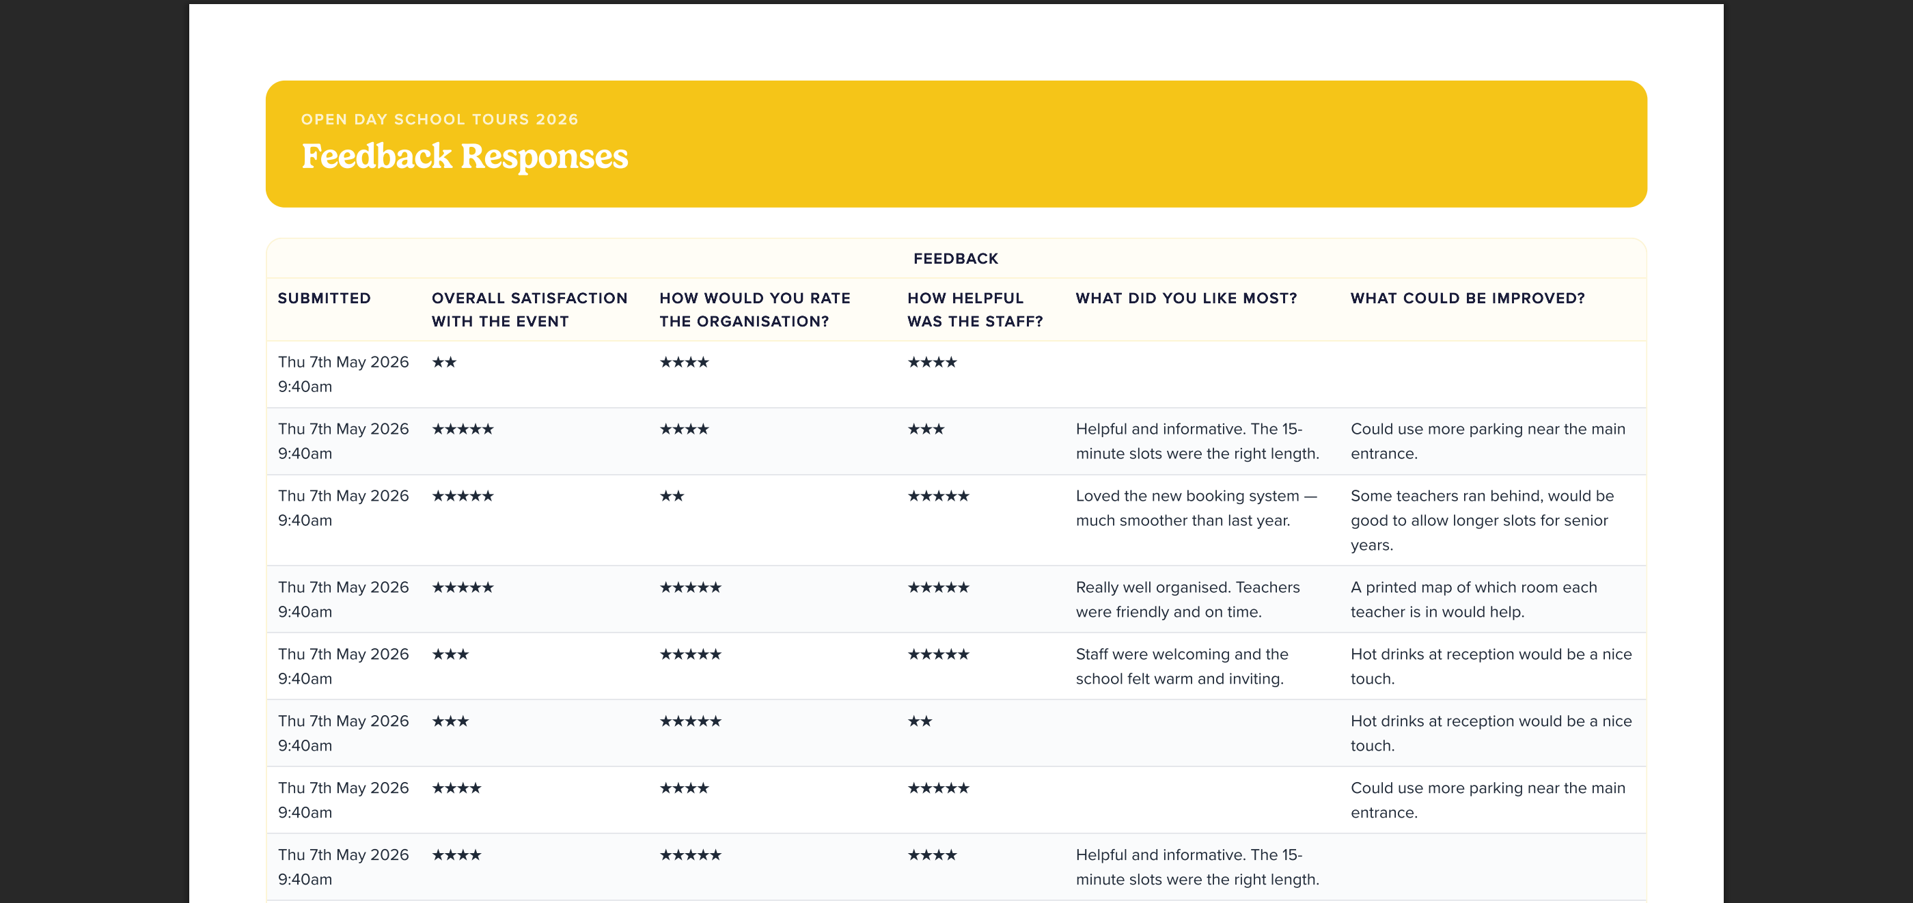
Task: Click submitted date in 'Really well organised' row
Action: 343,599
